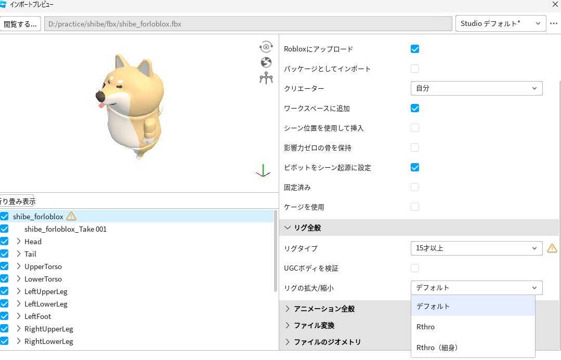
Task: Expand the Tail tree node
Action: [x=19, y=254]
